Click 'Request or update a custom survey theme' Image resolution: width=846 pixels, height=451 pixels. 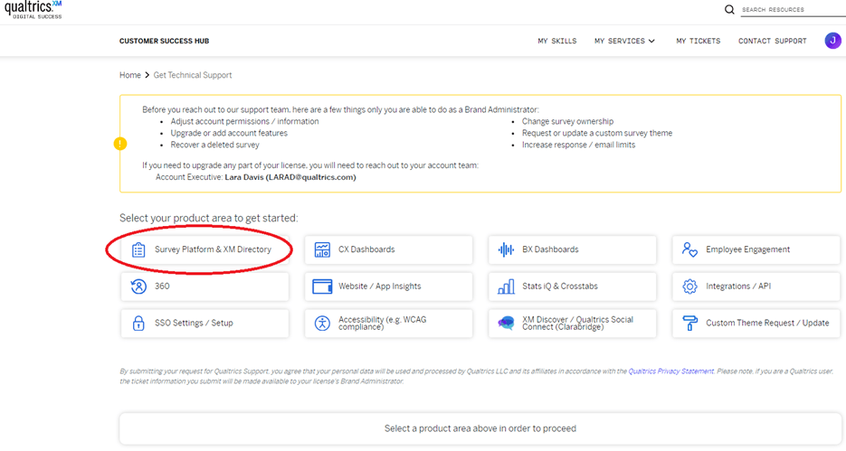click(597, 133)
